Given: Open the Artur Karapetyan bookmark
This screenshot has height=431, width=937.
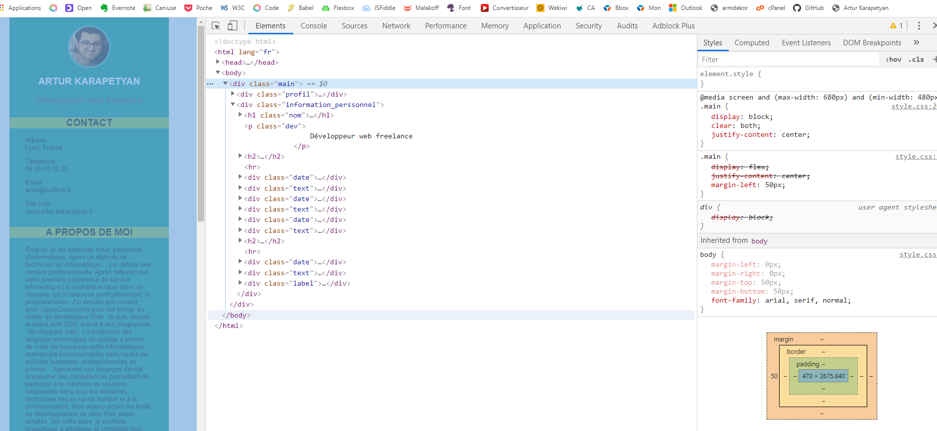Looking at the screenshot, I should pyautogui.click(x=860, y=8).
